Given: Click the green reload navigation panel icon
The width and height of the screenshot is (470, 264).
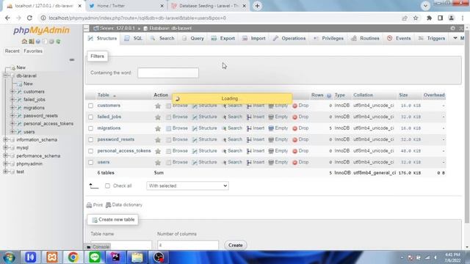Looking at the screenshot, I should click(x=58, y=41).
